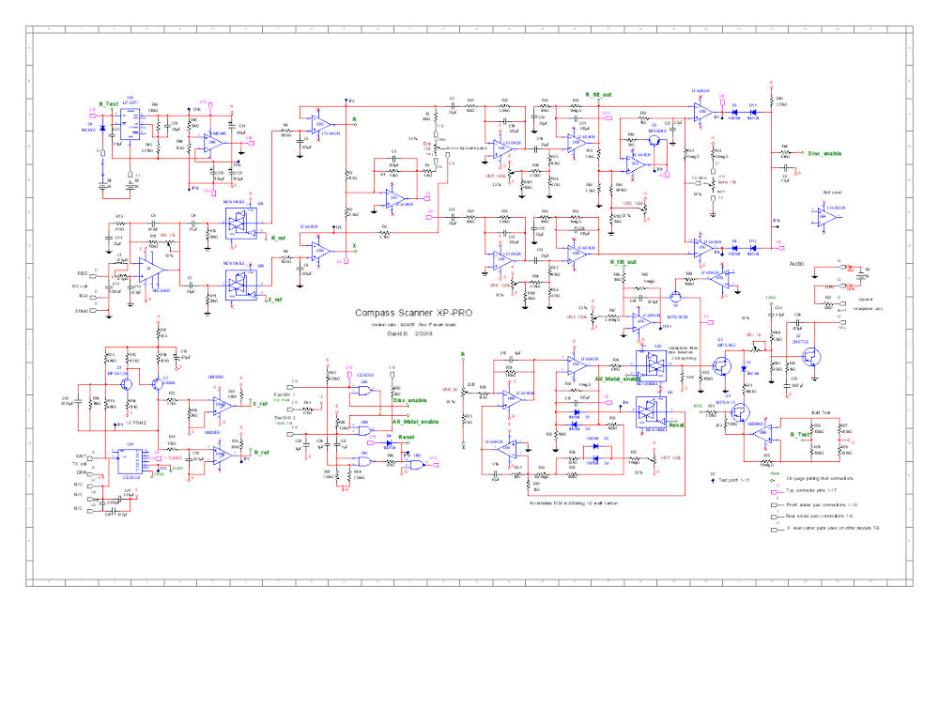Click the 'Pad SW 2' switch label
The image size is (939, 726).
pyautogui.click(x=285, y=418)
